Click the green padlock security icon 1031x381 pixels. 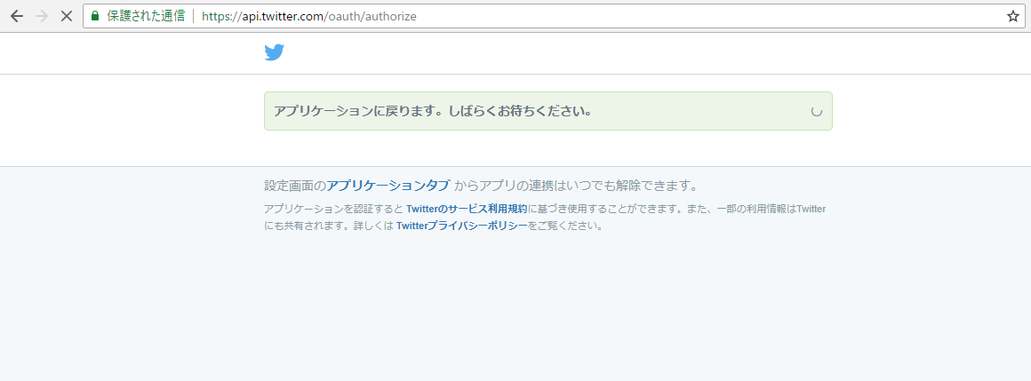pos(95,16)
